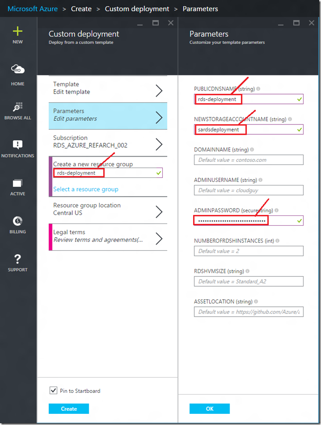Open the Browse All icon
321x425 pixels.
[18, 107]
